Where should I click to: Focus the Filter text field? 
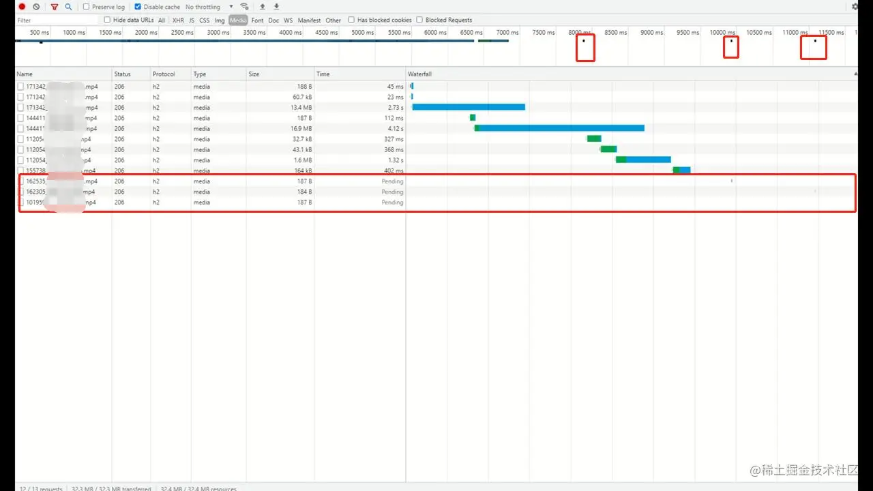(58, 20)
